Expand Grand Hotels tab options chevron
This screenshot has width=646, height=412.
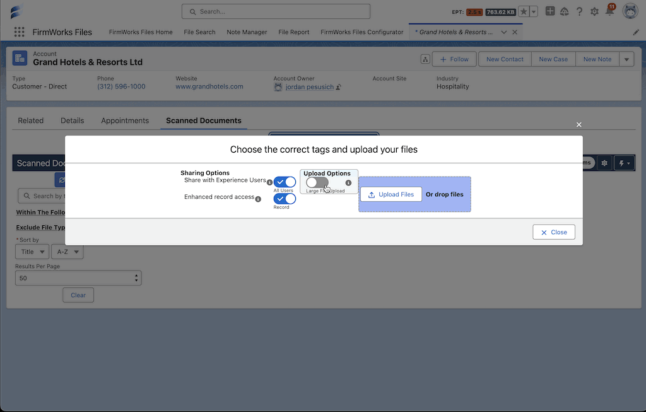click(503, 32)
